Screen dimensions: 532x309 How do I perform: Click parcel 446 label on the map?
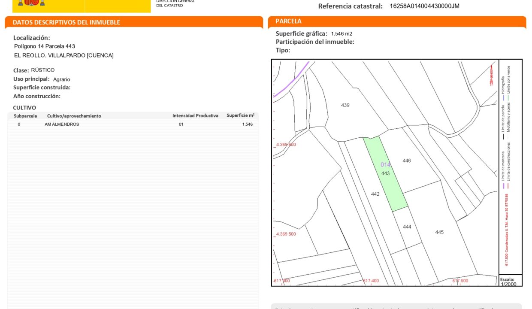[x=407, y=161]
